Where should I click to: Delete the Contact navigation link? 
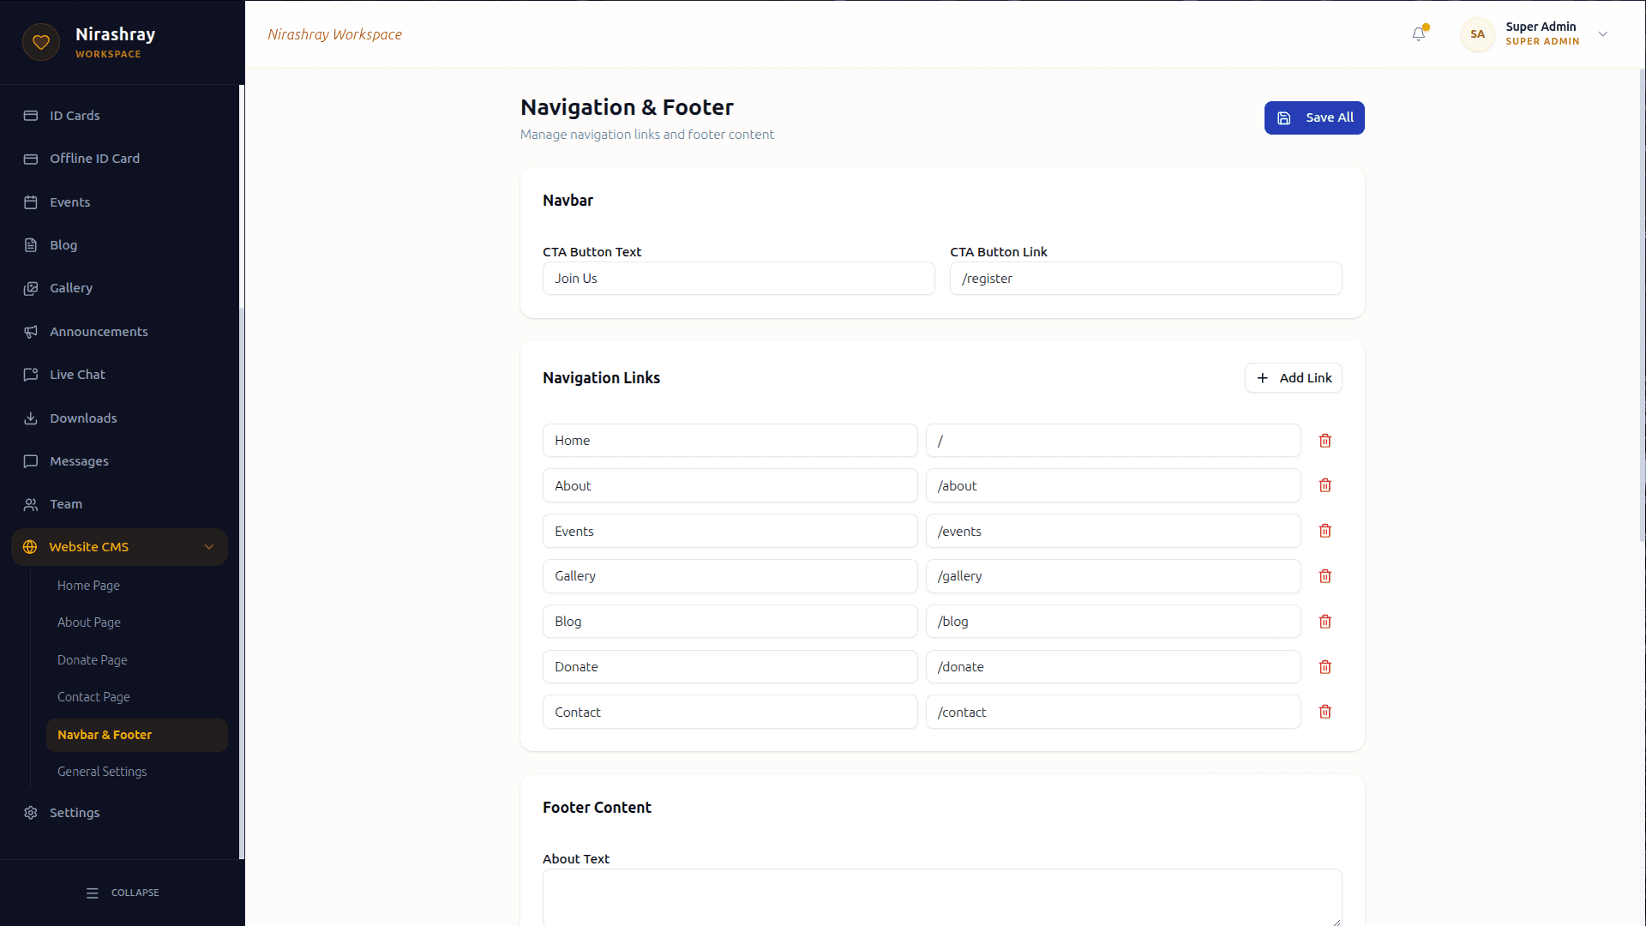[x=1325, y=712]
